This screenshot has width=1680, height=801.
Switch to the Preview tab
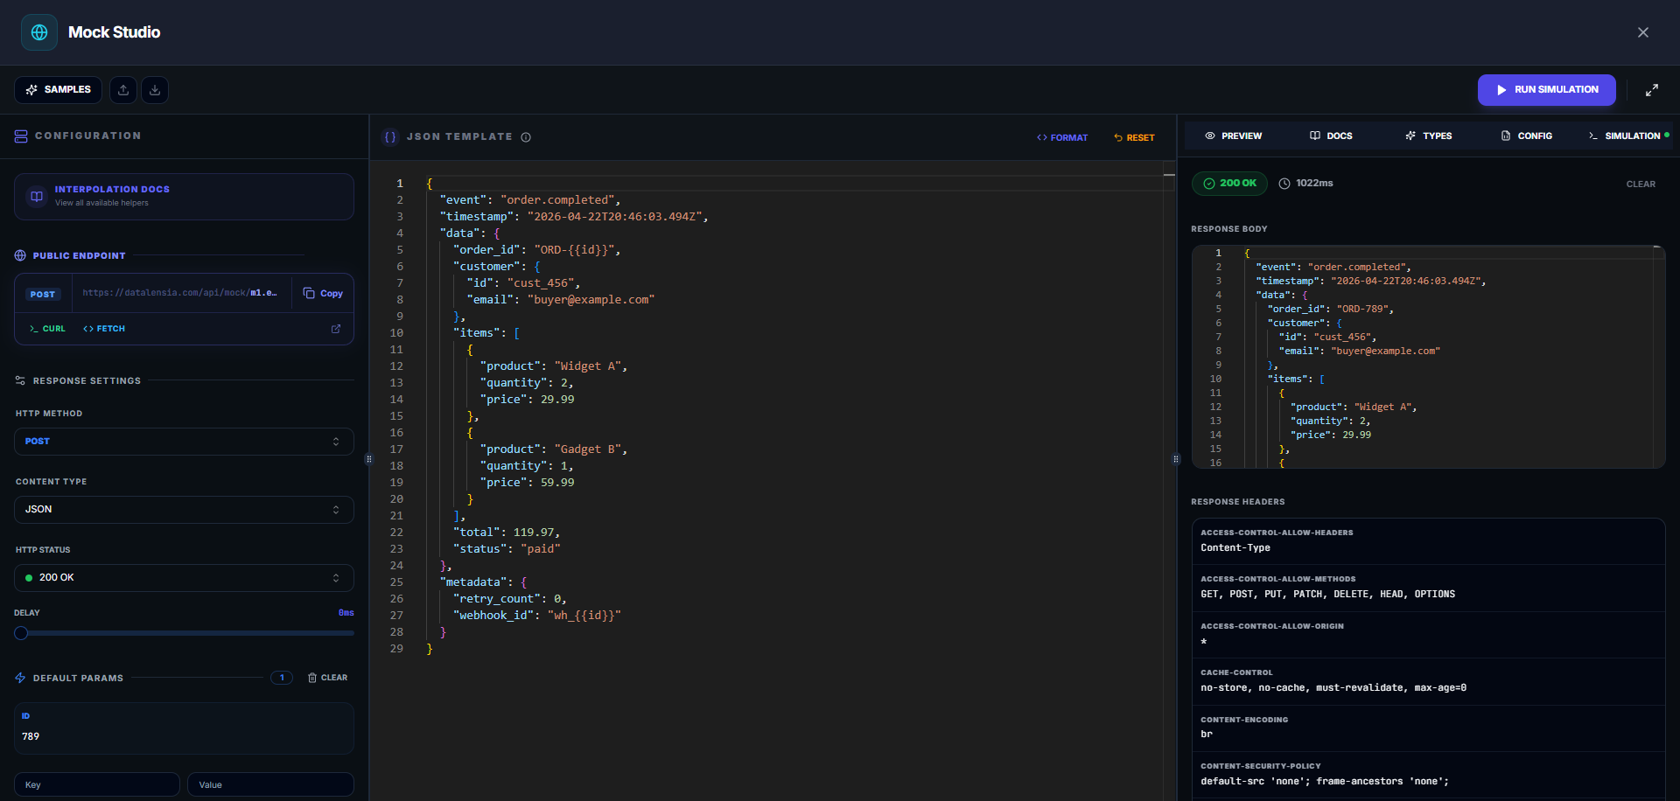coord(1233,136)
